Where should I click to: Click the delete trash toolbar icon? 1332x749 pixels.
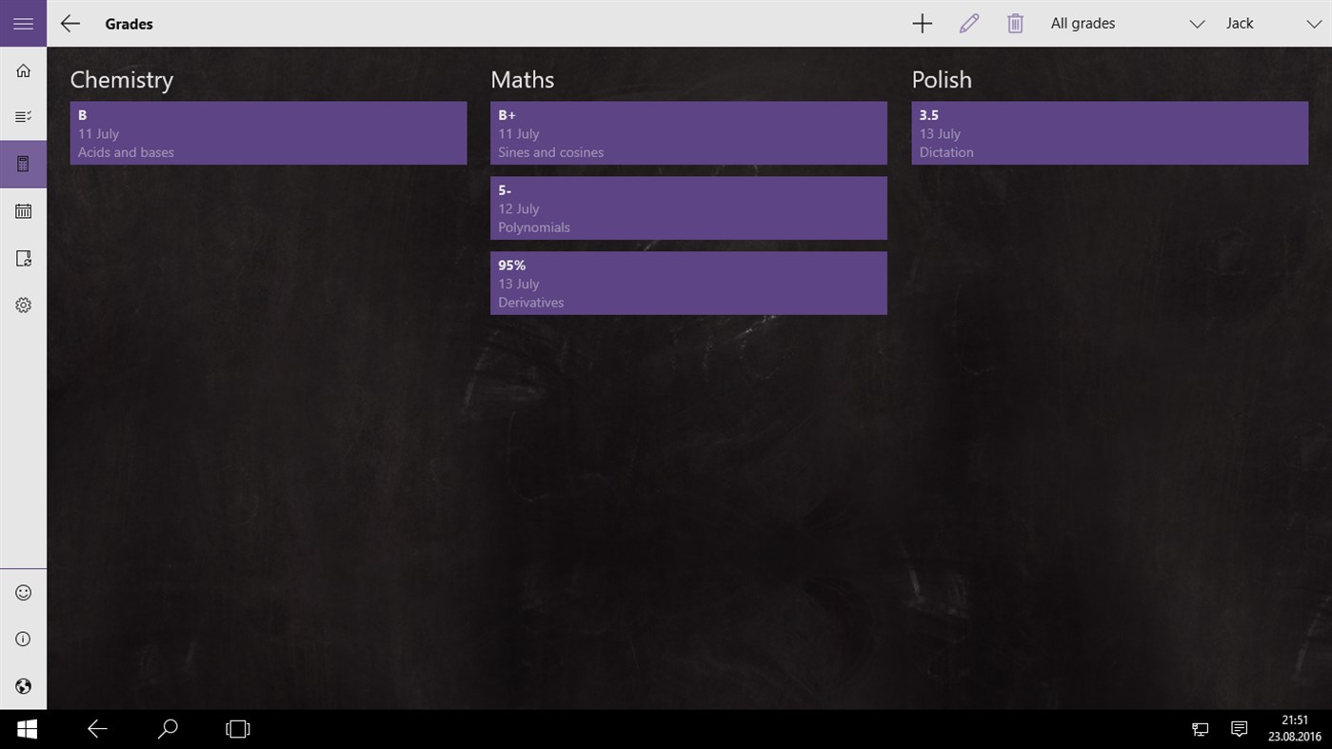pos(1015,23)
